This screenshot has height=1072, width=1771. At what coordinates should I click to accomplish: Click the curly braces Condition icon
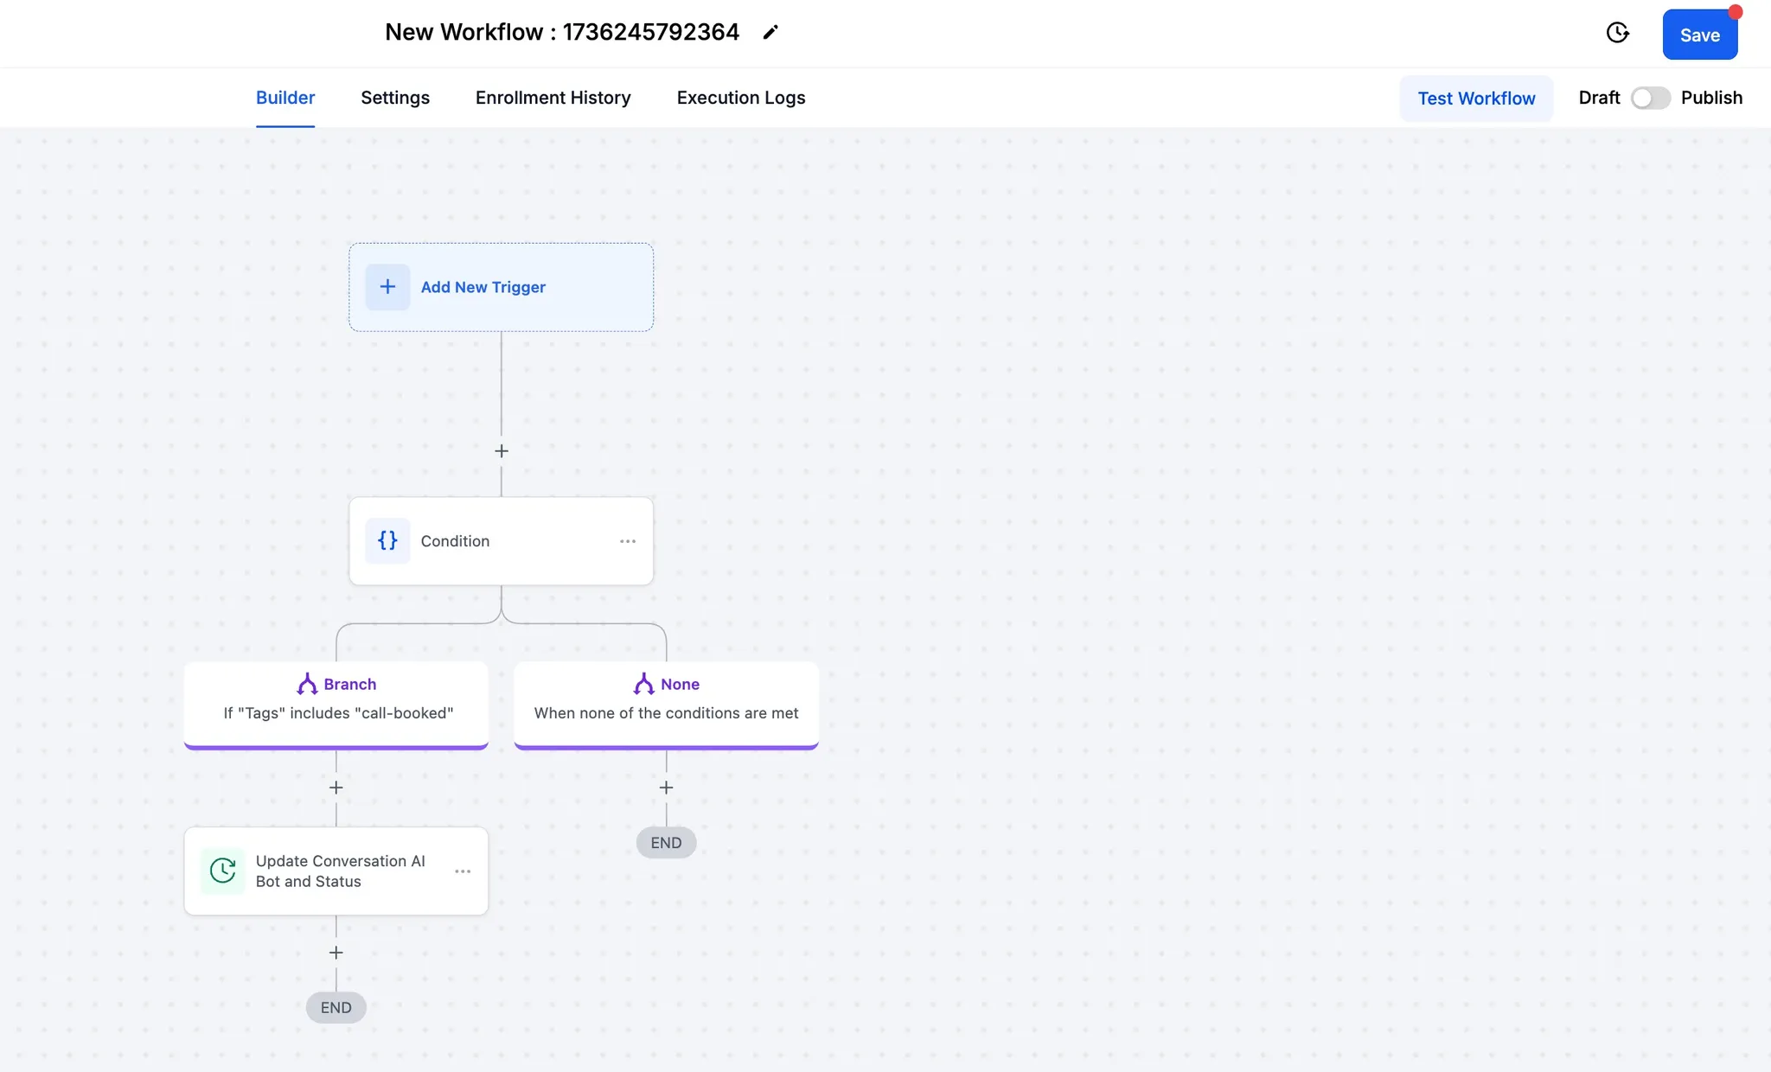coord(387,540)
